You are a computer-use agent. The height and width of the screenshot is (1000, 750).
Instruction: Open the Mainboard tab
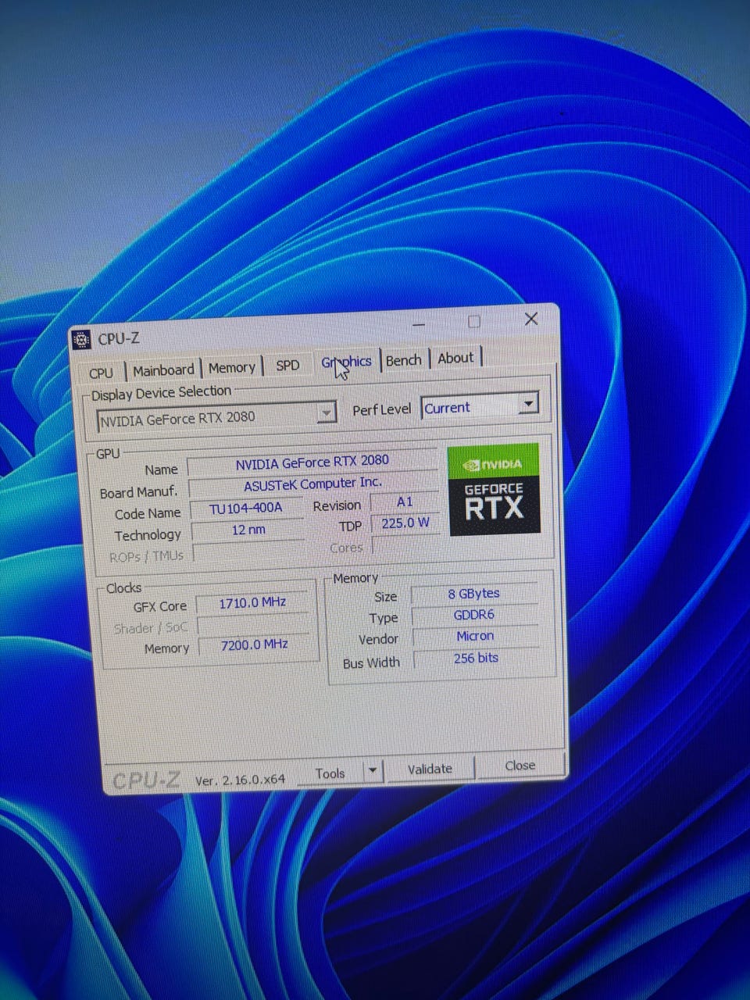[163, 370]
